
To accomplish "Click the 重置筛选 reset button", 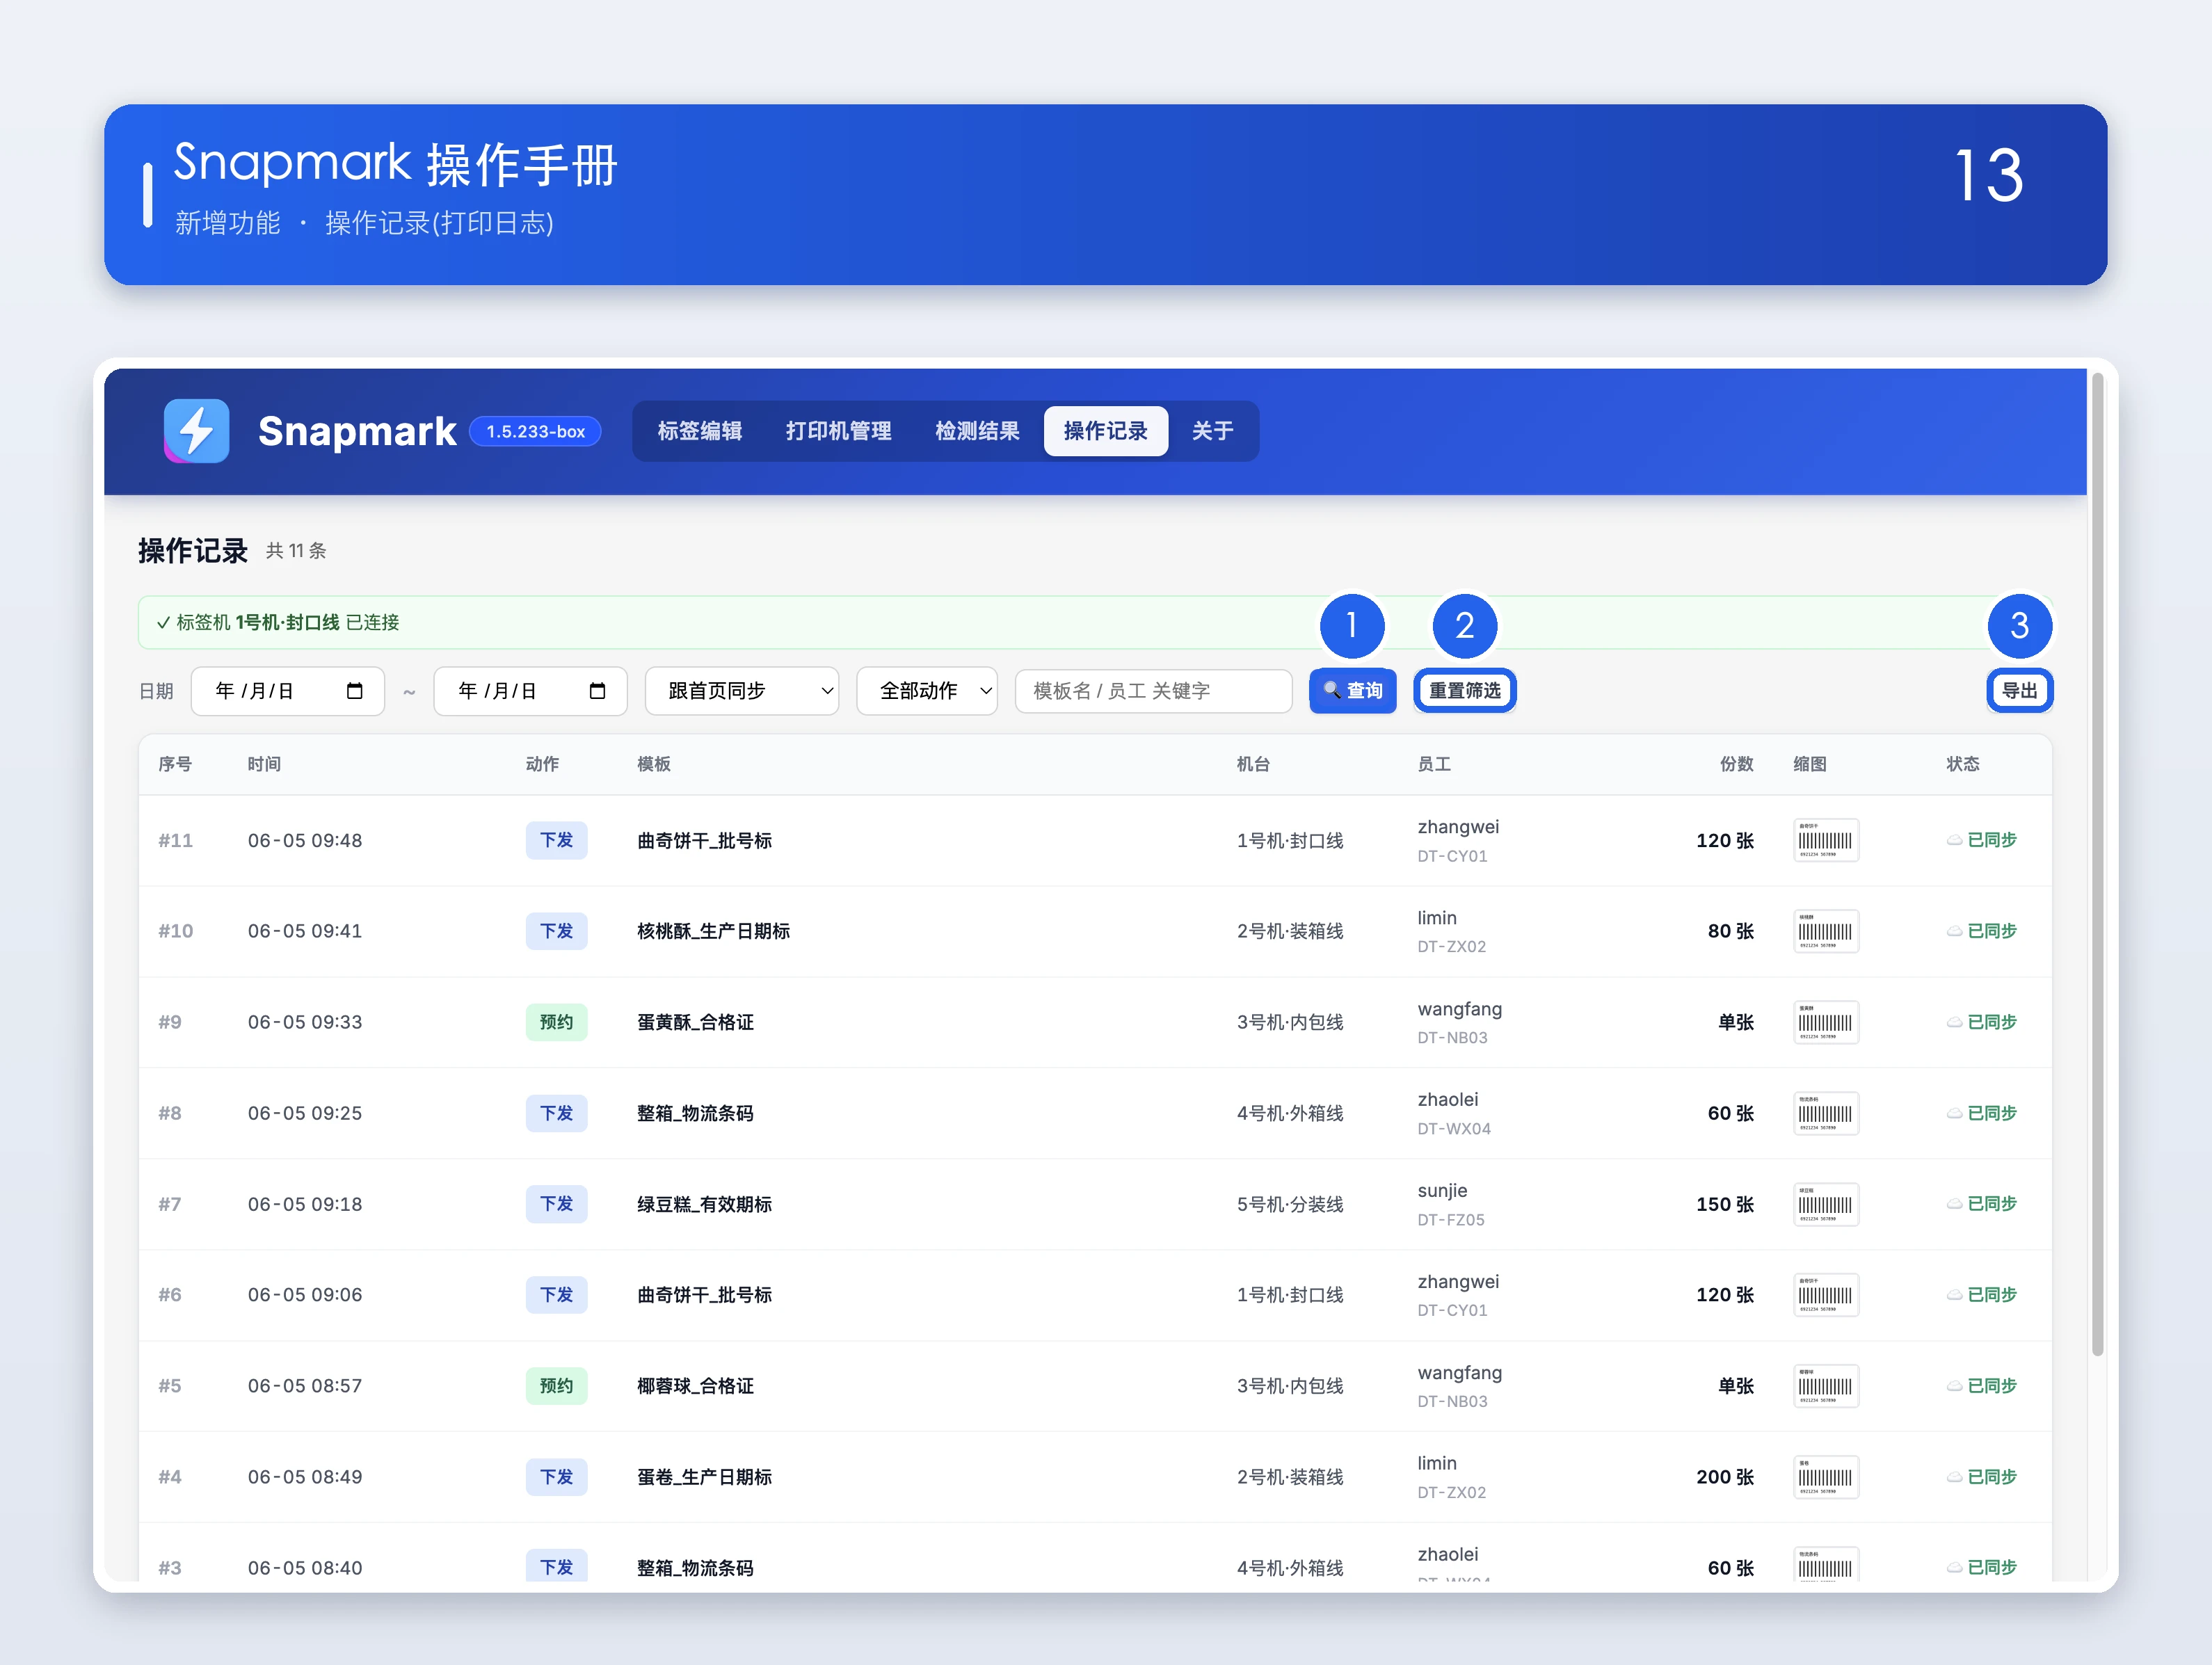I will tap(1464, 691).
